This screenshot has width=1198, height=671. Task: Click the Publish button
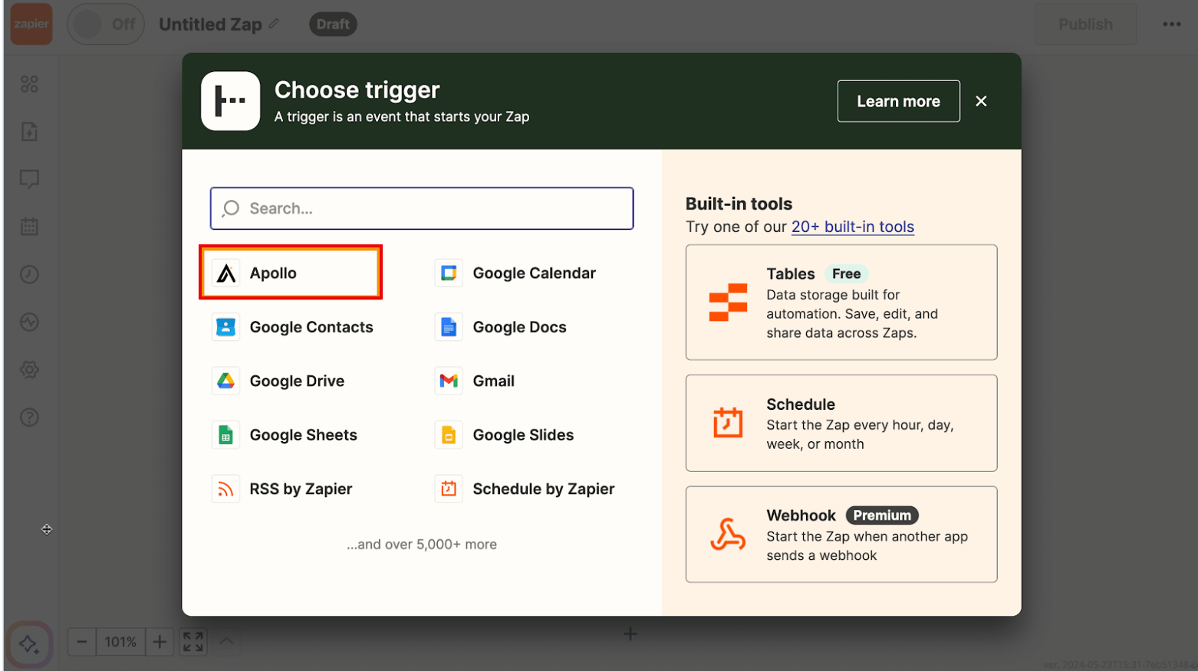1085,25
